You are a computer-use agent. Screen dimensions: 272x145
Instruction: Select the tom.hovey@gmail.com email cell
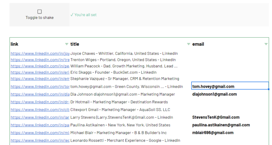230,86
